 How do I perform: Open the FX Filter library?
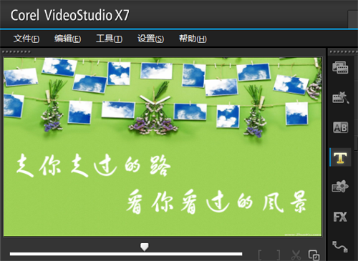[x=340, y=217]
